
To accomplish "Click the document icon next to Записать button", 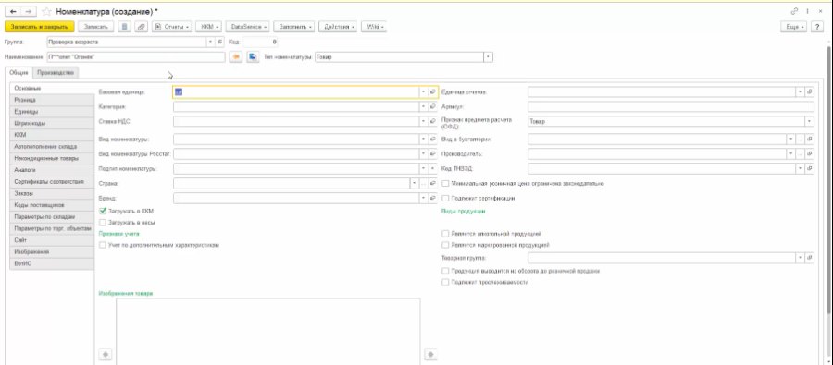I will point(124,27).
